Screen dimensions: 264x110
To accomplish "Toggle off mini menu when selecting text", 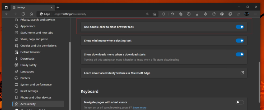I will [239, 41].
